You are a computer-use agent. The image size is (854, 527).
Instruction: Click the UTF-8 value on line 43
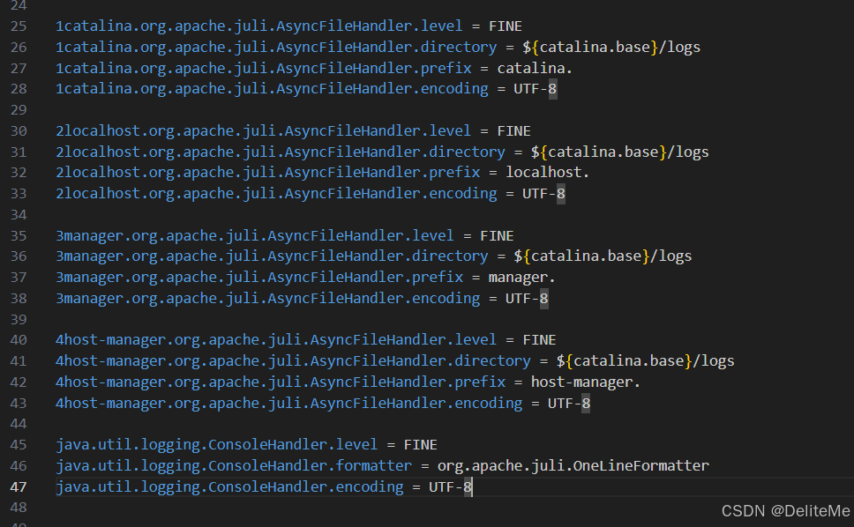coord(569,404)
